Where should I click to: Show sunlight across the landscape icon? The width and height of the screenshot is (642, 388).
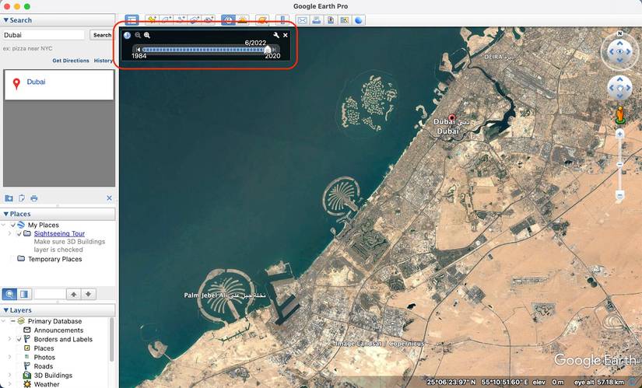(x=243, y=19)
